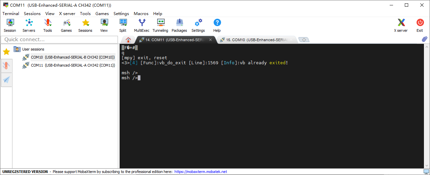Start the X server
The image size is (430, 175).
point(401,25)
